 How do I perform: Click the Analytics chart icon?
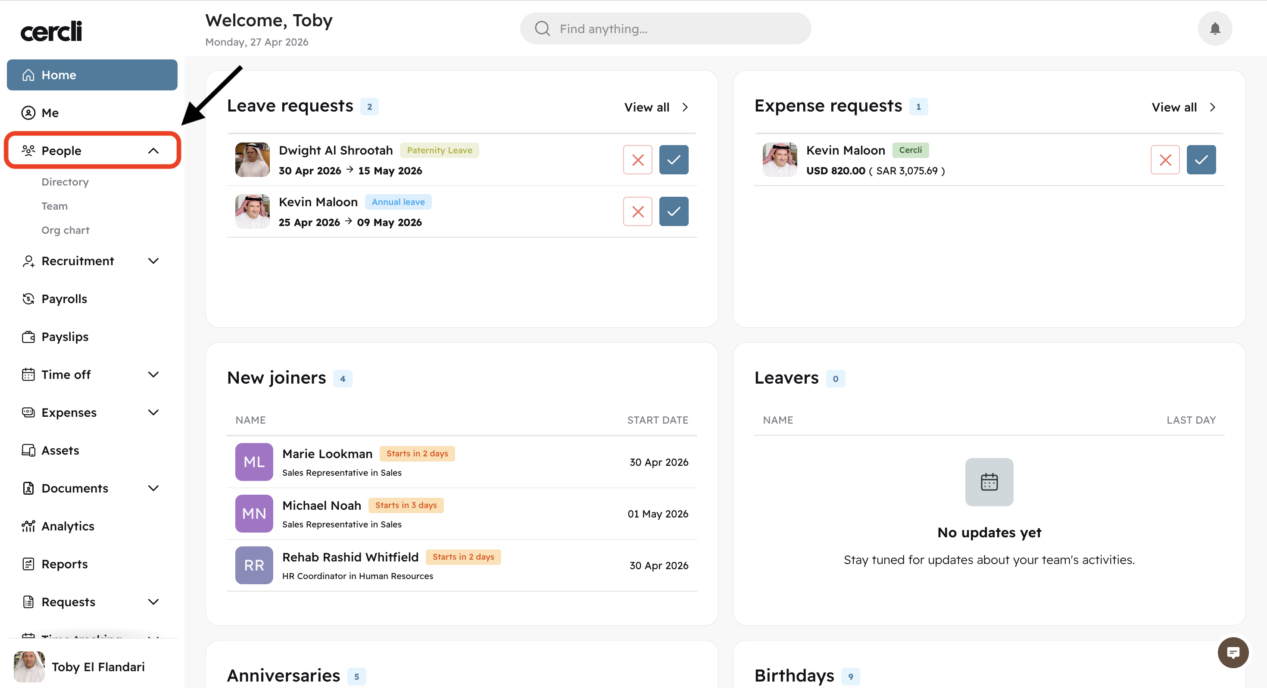tap(28, 526)
